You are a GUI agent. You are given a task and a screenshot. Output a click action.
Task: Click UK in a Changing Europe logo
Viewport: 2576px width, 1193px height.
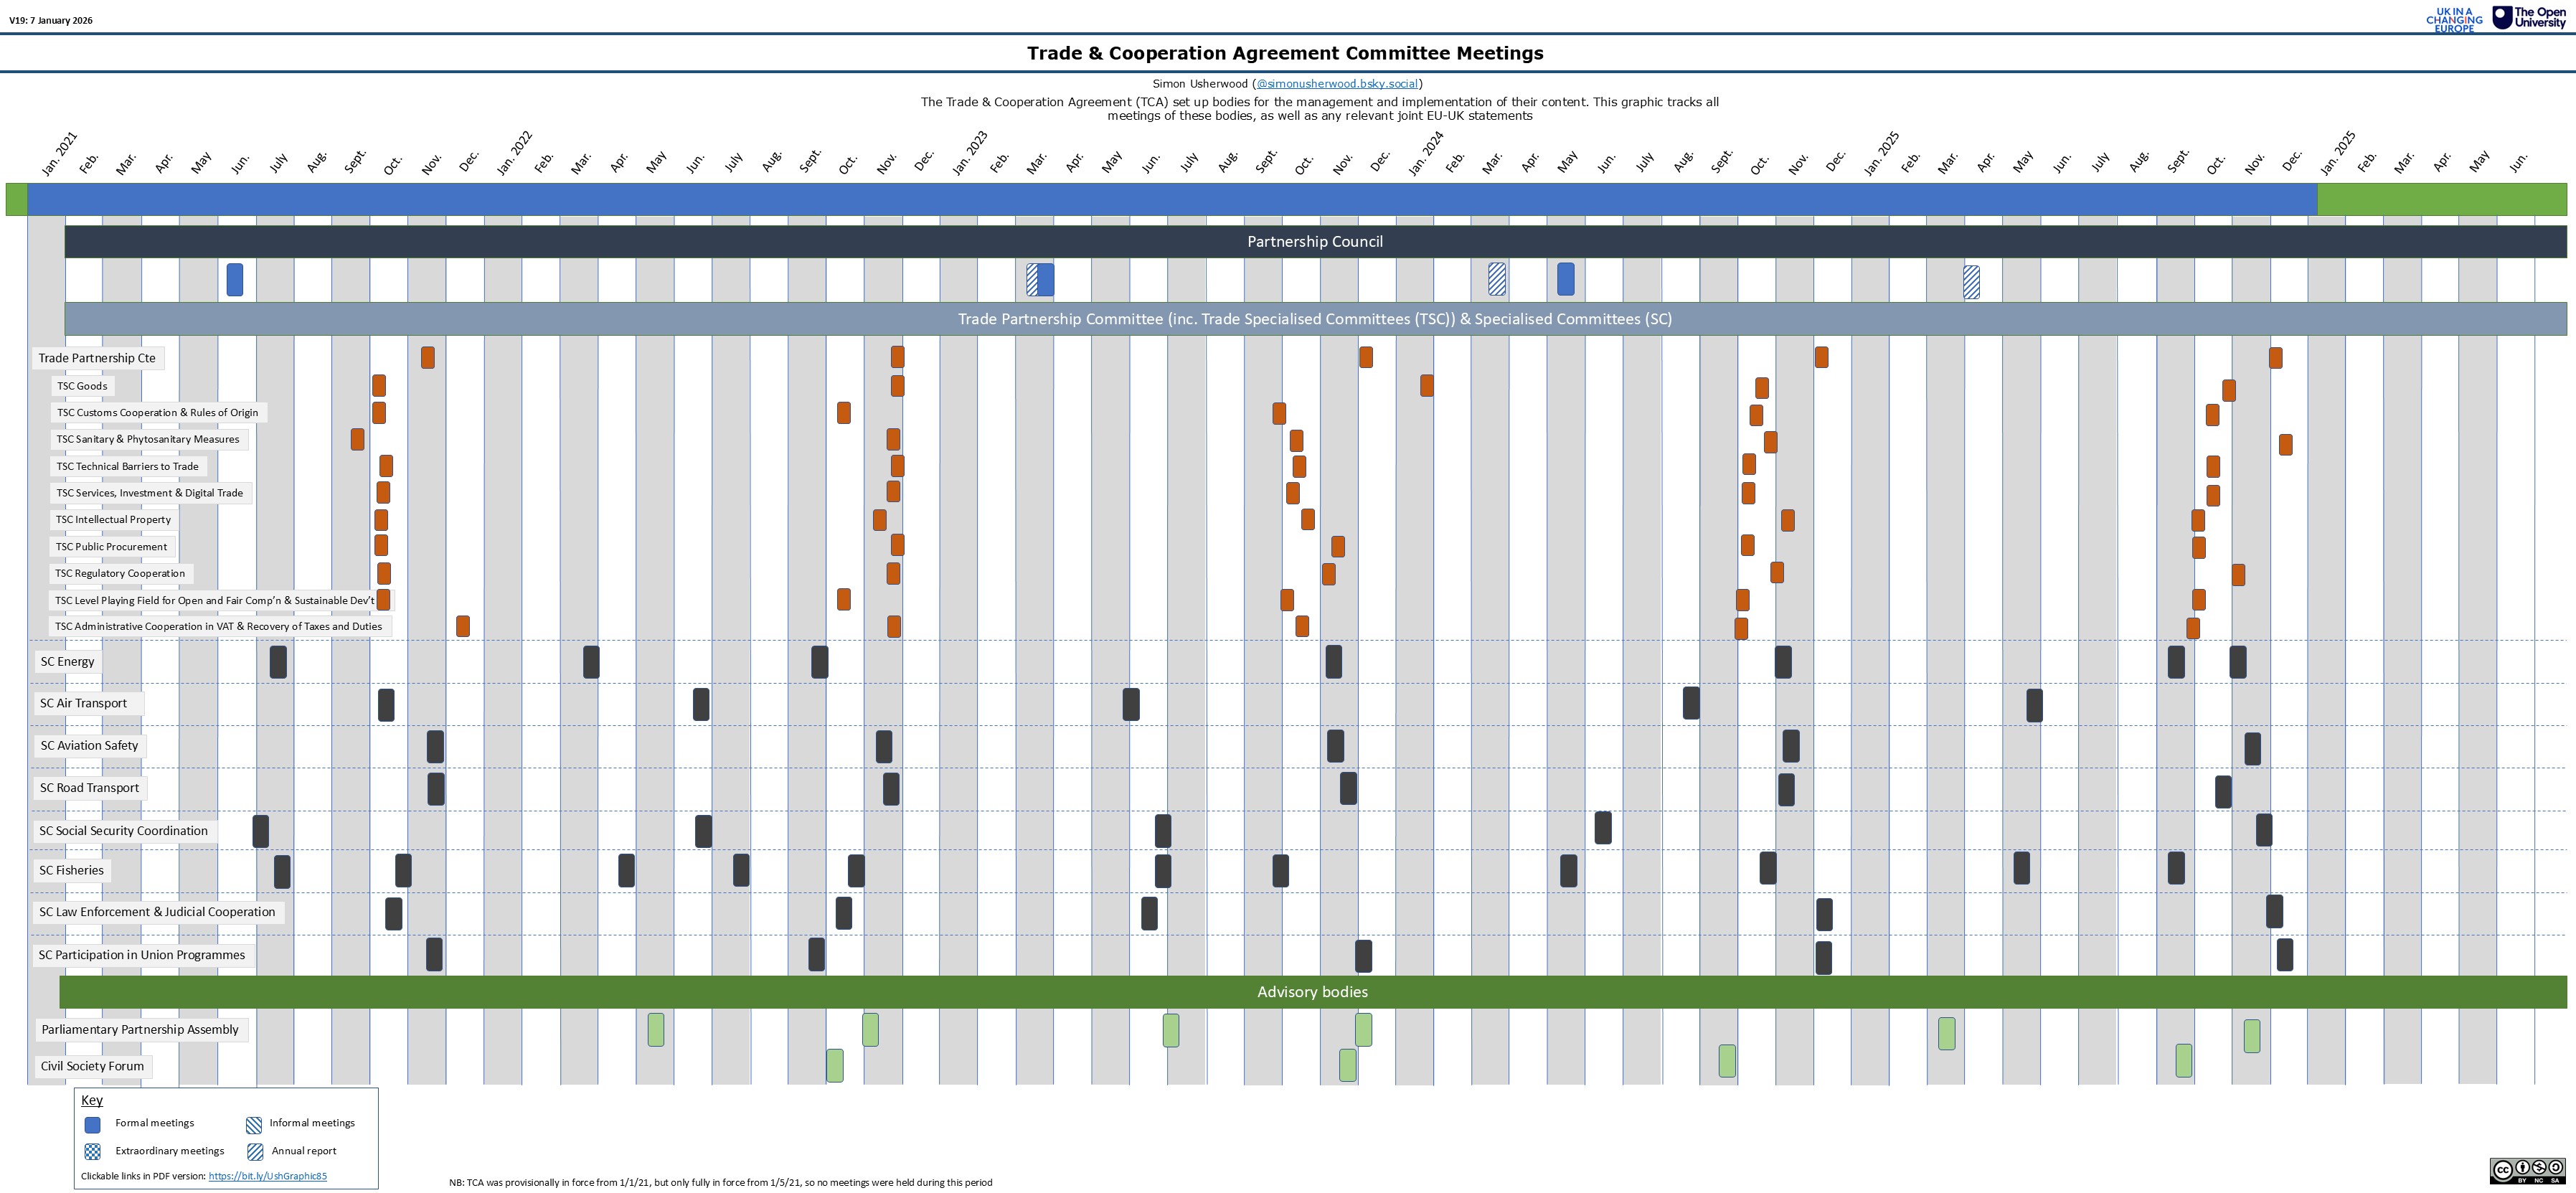coord(2453,20)
